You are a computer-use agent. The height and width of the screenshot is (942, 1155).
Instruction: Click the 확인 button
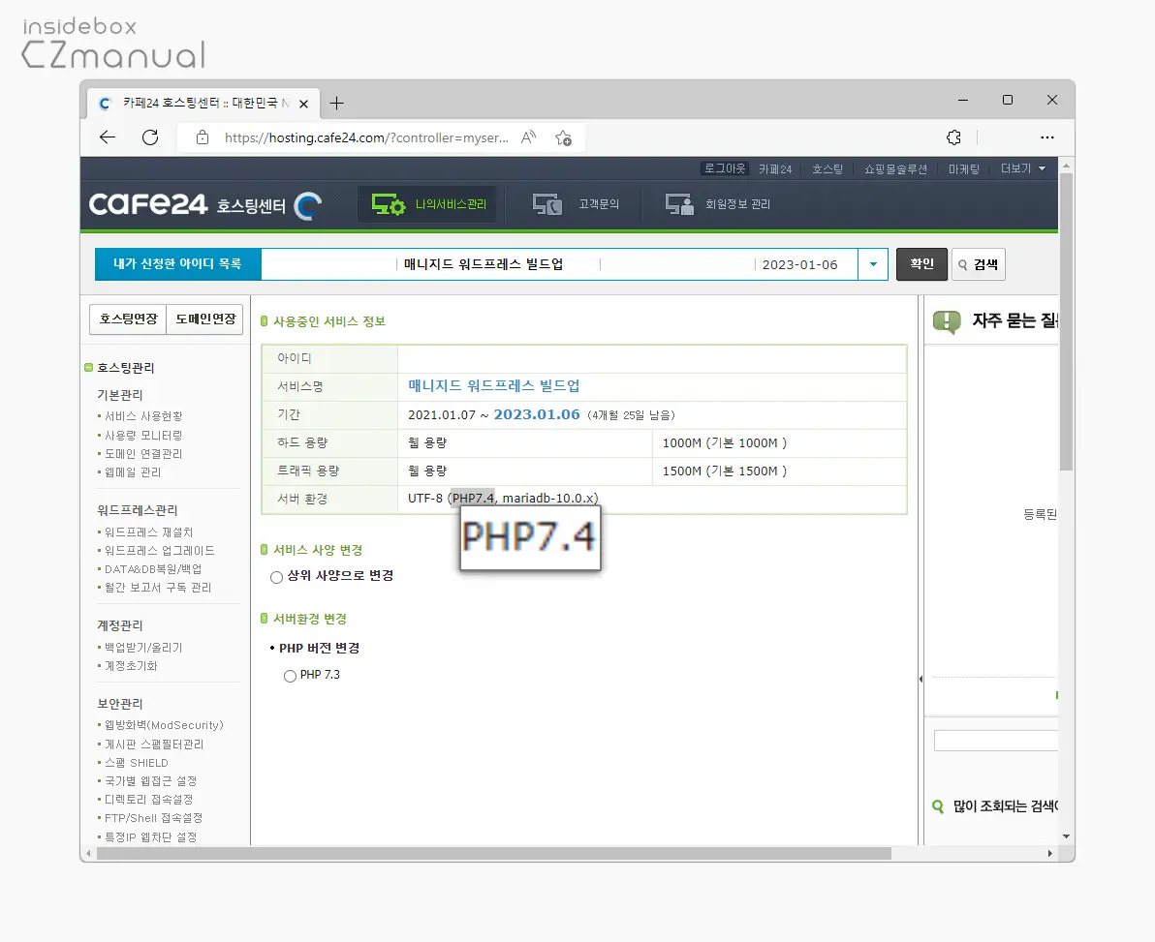click(921, 264)
